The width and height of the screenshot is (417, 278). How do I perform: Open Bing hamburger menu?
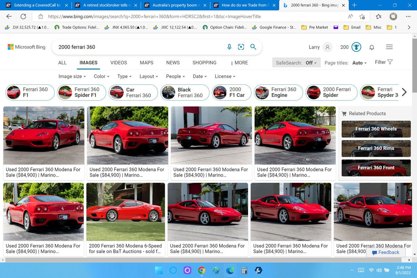[390, 47]
